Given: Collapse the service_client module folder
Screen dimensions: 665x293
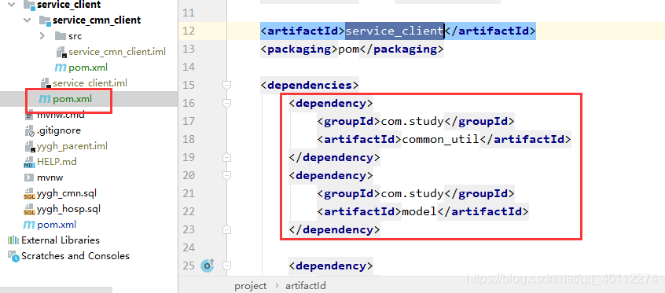Looking at the screenshot, I should (12, 5).
